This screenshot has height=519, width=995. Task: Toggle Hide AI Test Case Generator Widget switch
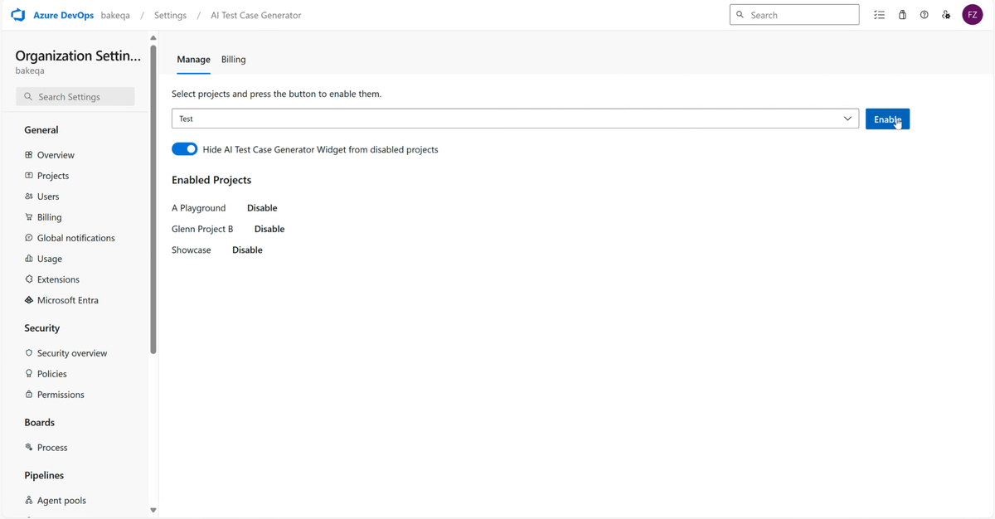(185, 149)
